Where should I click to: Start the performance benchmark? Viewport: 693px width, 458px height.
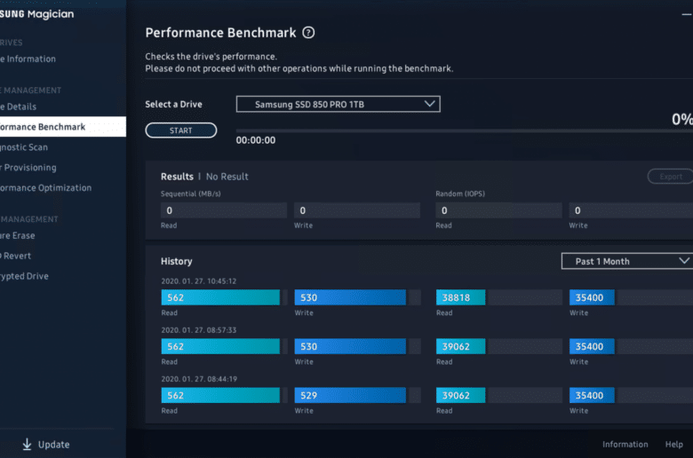tap(180, 130)
